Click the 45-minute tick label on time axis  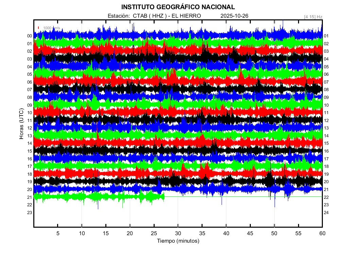tap(250, 233)
